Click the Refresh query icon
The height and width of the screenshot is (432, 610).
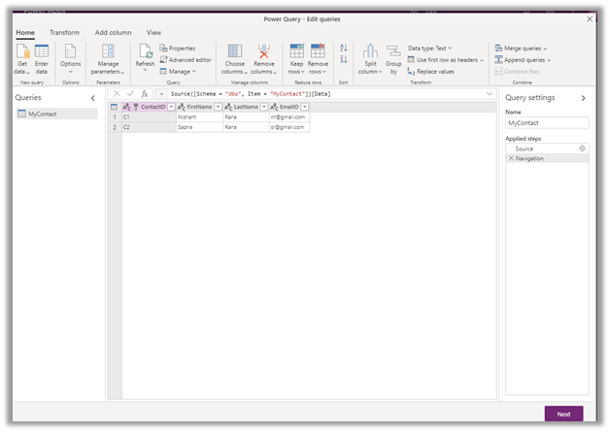pos(145,53)
